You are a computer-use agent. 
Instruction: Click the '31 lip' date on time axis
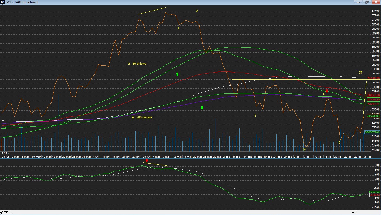(367, 157)
